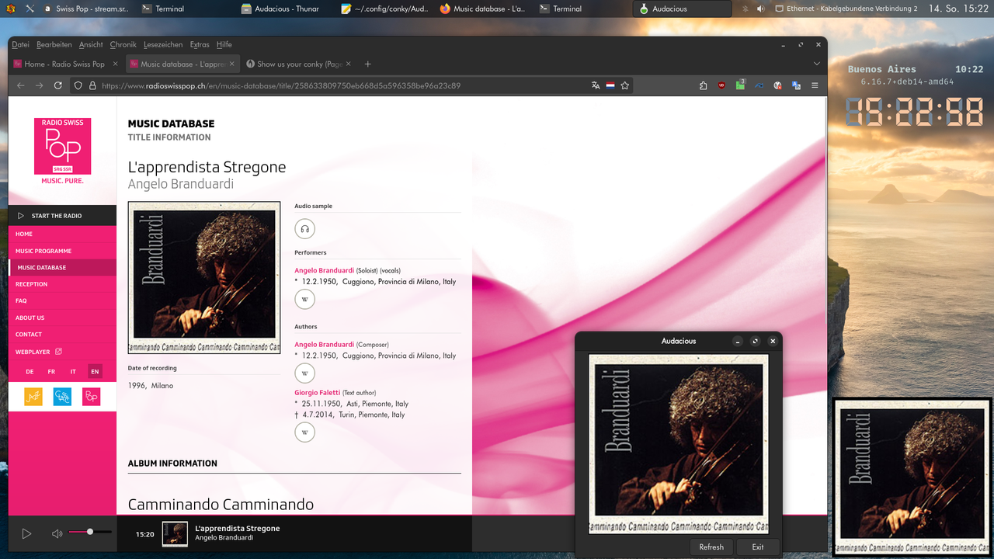Go to HOME in sidebar
994x559 pixels.
click(x=62, y=234)
